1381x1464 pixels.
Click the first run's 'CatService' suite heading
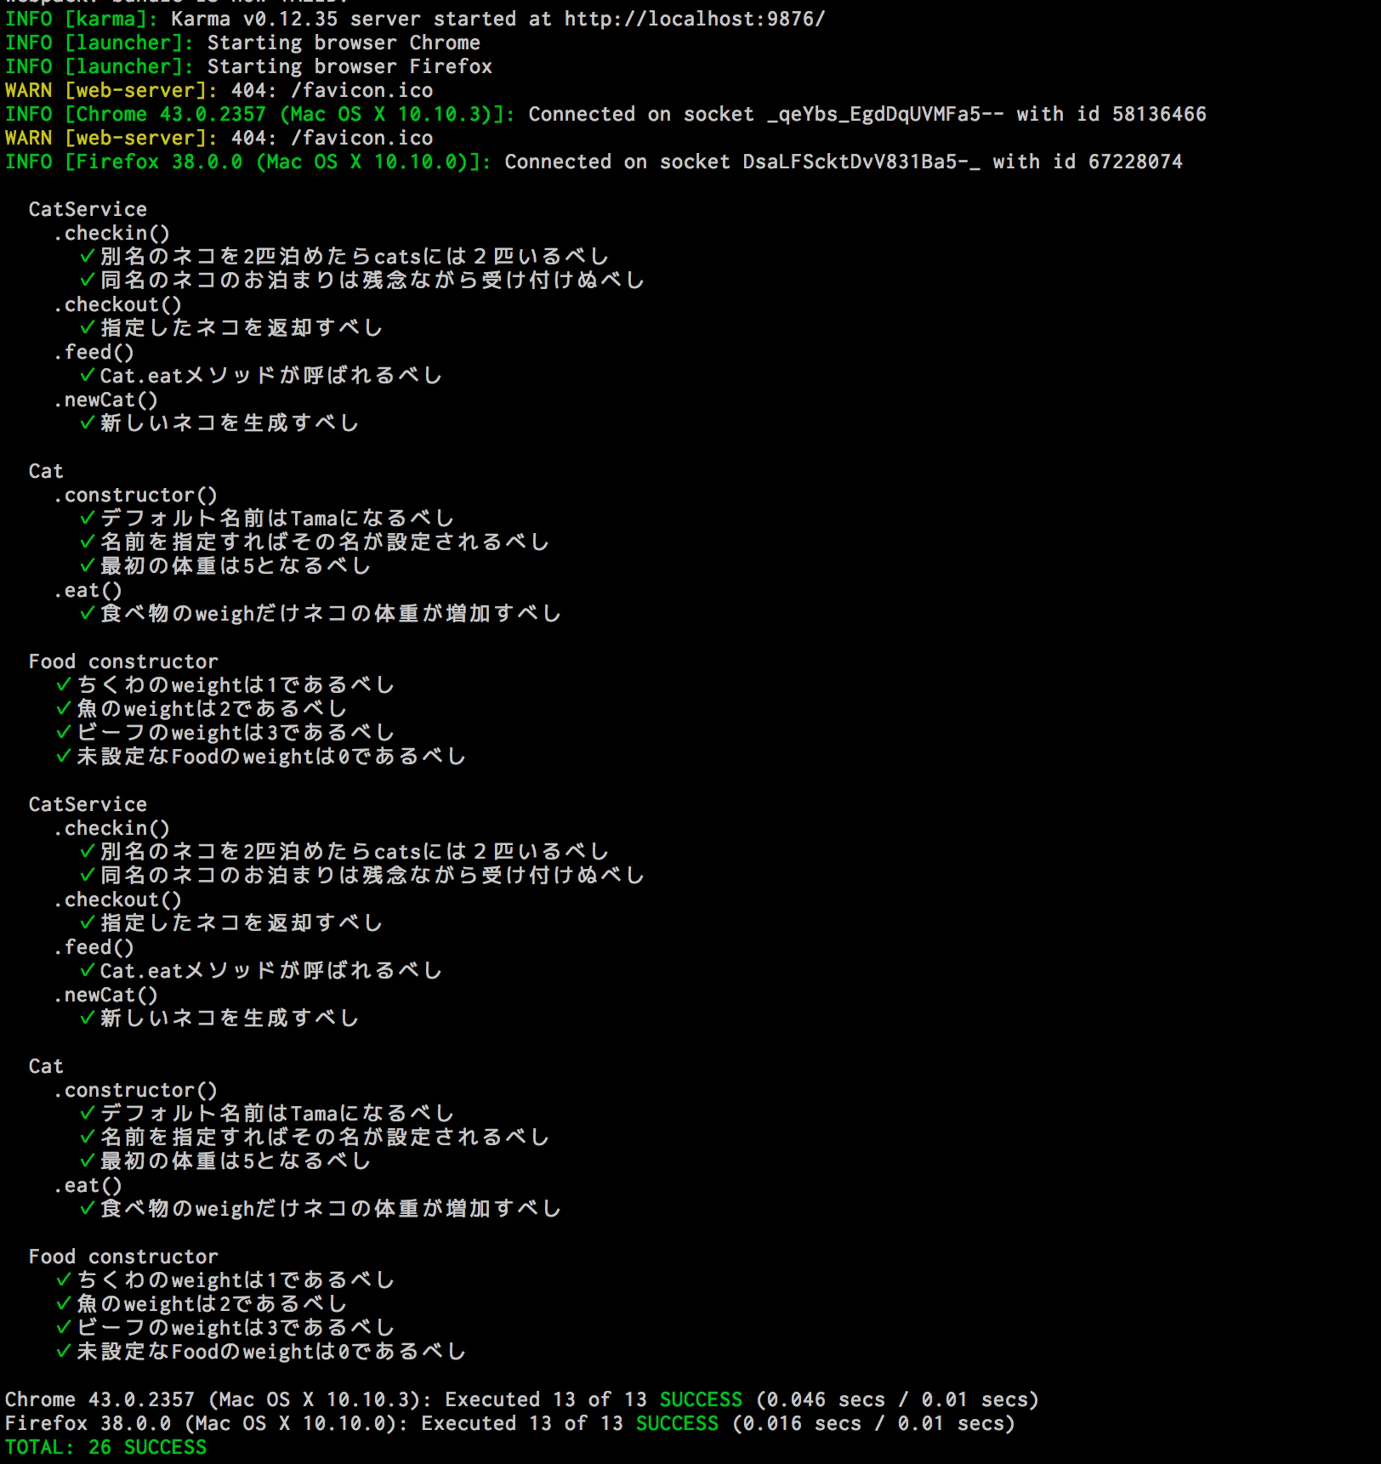[88, 209]
